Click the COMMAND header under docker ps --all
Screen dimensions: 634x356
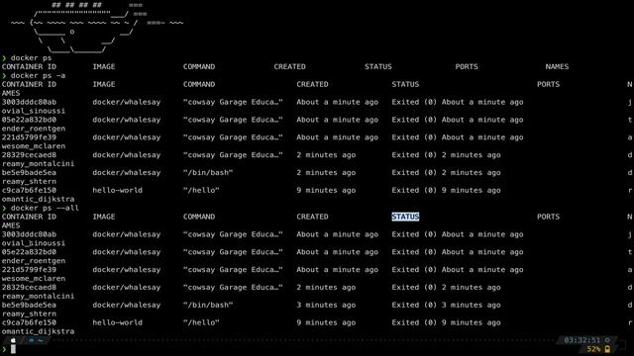[199, 217]
